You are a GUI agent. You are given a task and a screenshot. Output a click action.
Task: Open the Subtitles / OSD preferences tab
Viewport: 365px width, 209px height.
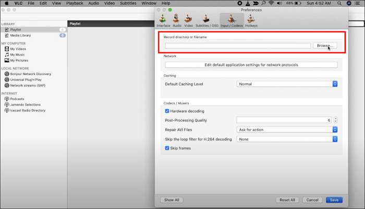pyautogui.click(x=206, y=21)
